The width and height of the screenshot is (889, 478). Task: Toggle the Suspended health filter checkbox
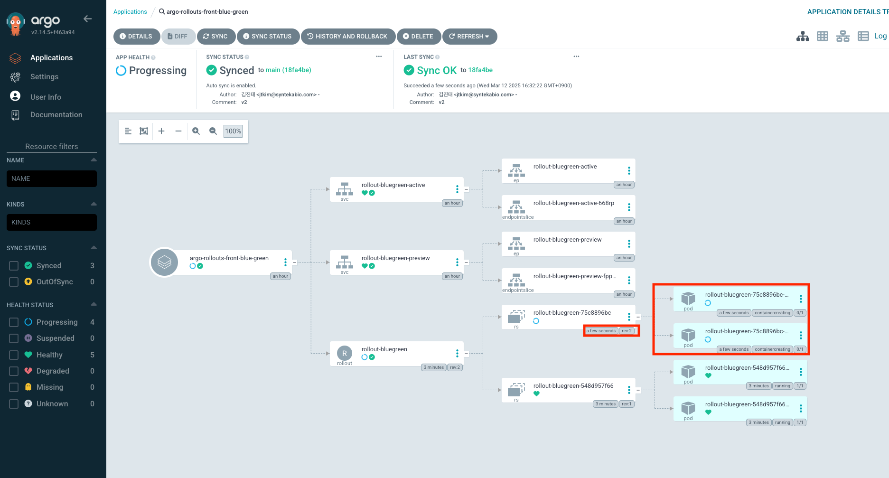click(x=14, y=338)
